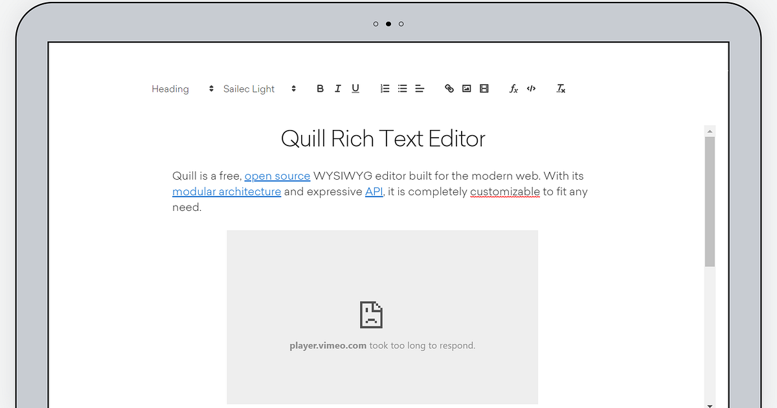Screen dimensions: 777x408
Task: Apply a bulleted list
Action: pos(402,88)
